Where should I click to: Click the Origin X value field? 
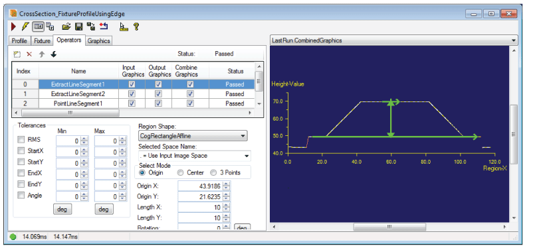pos(201,186)
